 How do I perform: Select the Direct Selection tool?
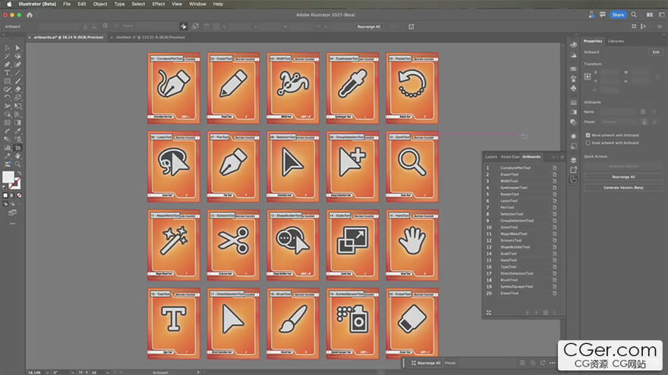point(17,48)
